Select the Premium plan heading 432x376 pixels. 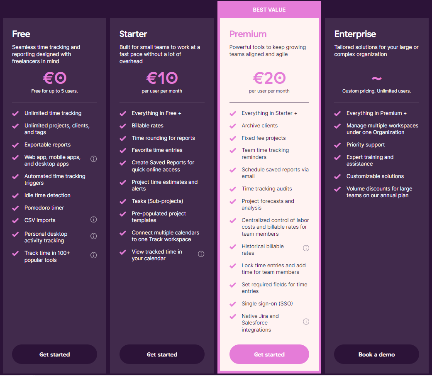pyautogui.click(x=248, y=34)
